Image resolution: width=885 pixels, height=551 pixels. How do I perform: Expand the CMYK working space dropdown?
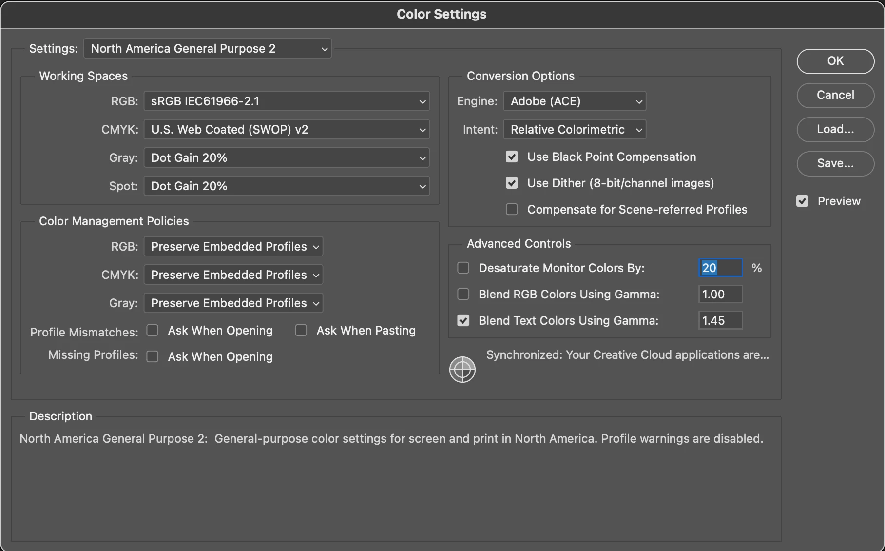click(287, 130)
